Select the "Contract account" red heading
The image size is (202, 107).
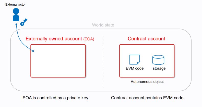tap(146, 39)
